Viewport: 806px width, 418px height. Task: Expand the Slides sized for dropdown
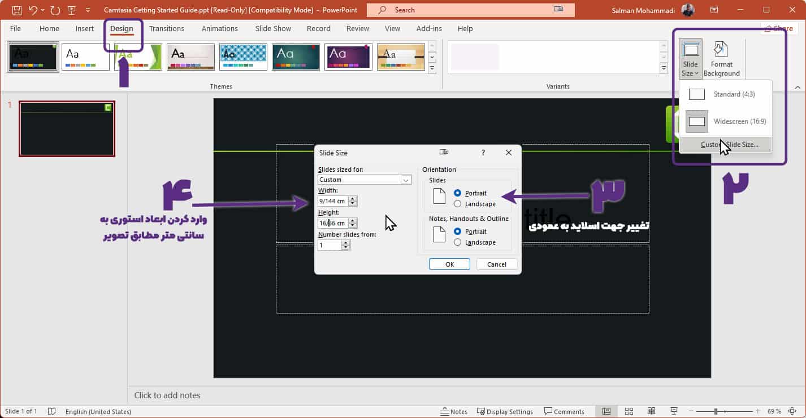(406, 180)
